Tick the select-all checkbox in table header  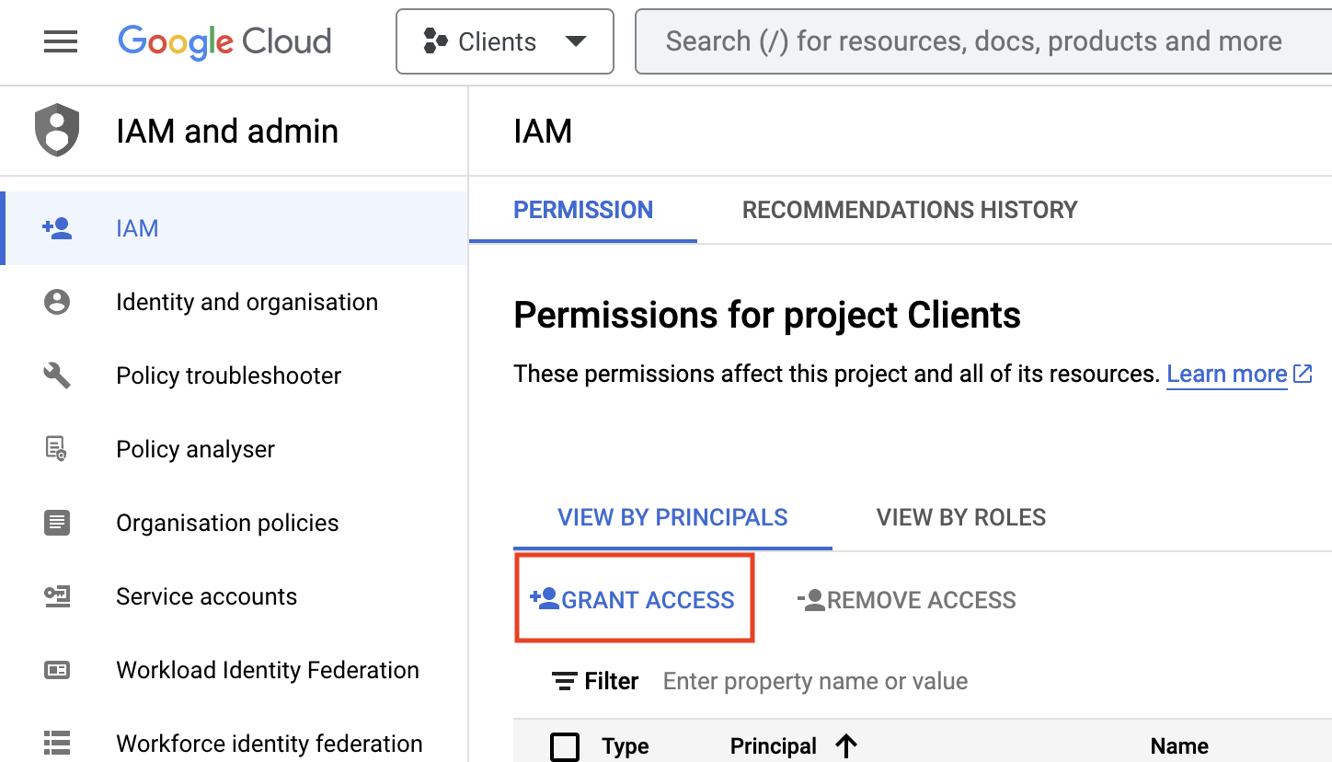click(565, 746)
